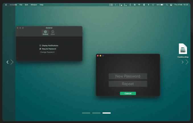Go to the first slide indicator bar
Image resolution: width=193 pixels, height=123 pixels.
point(86,113)
